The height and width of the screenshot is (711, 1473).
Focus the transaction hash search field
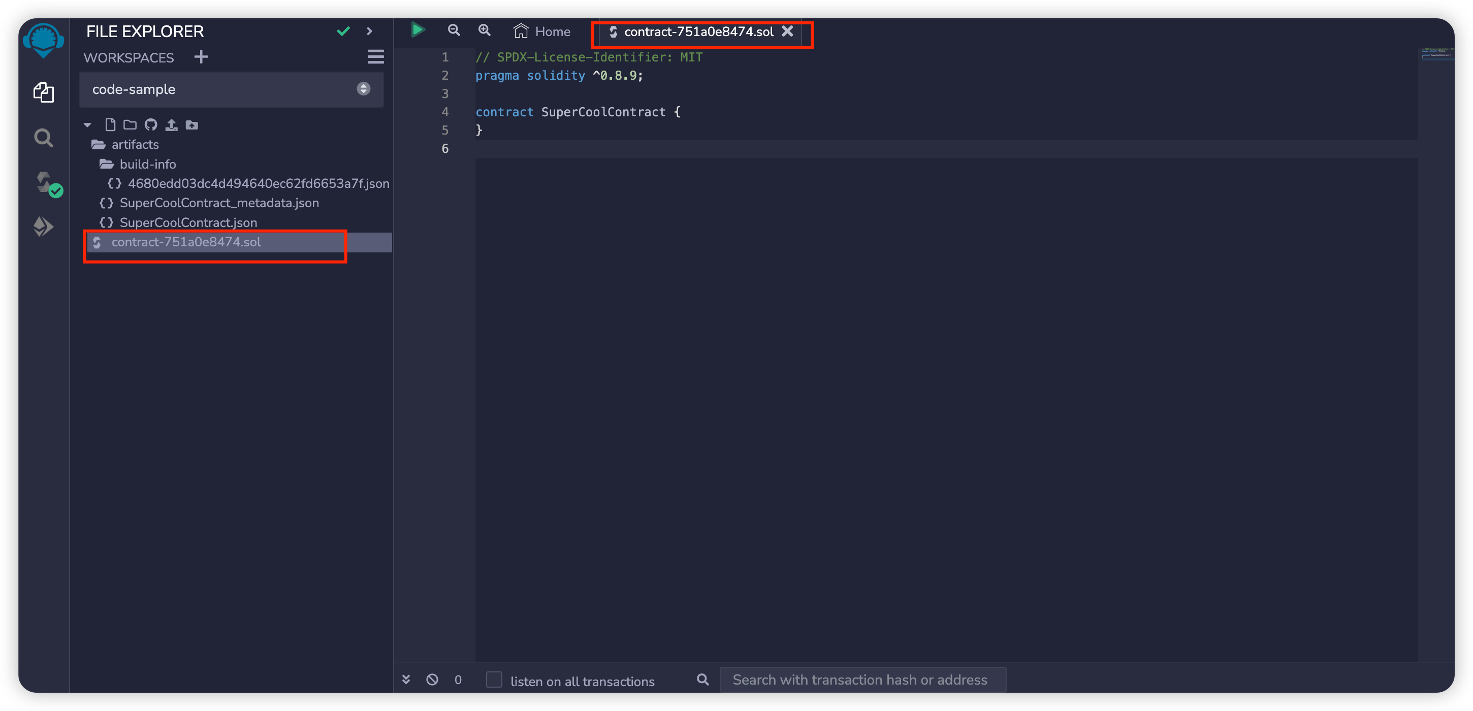(863, 680)
